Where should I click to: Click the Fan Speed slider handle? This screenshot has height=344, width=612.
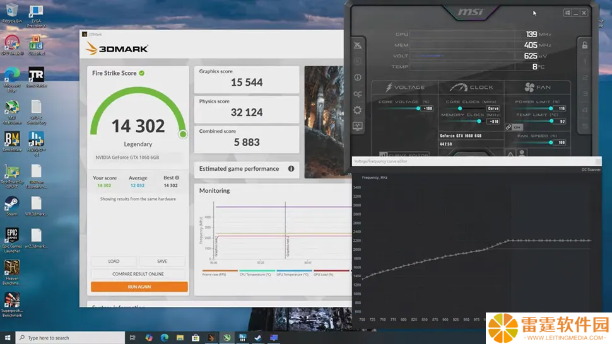coord(551,142)
